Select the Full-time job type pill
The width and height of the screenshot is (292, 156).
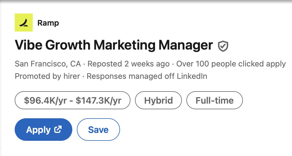tap(215, 101)
